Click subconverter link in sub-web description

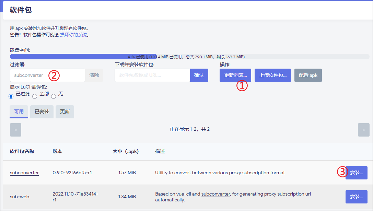(x=215, y=194)
